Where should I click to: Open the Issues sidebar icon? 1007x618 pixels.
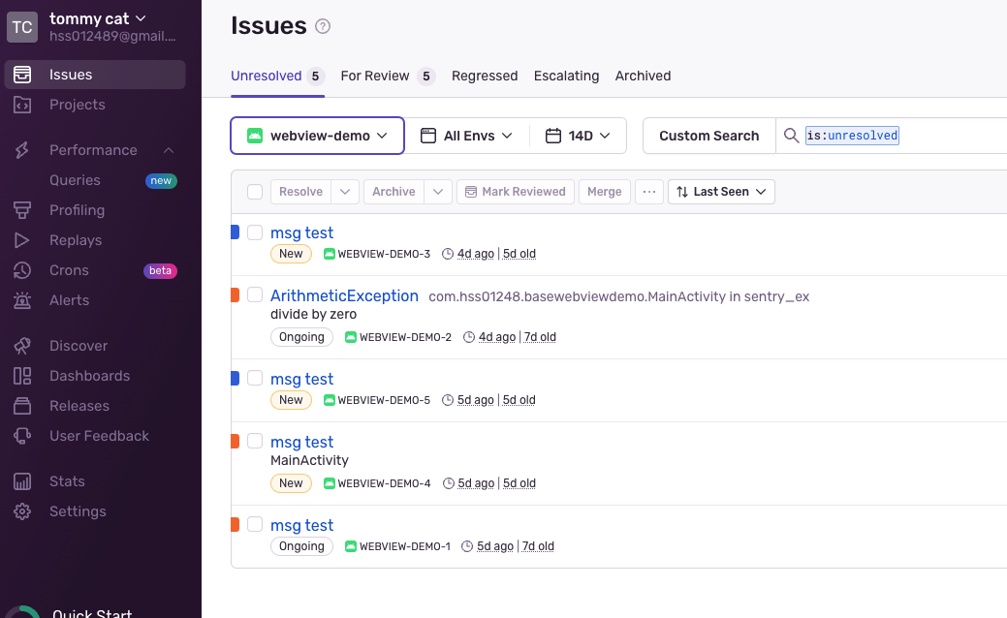pyautogui.click(x=22, y=75)
